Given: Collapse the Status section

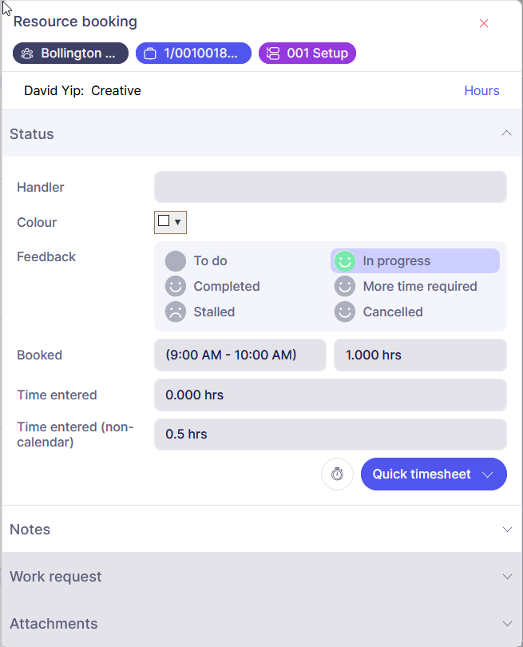Looking at the screenshot, I should click(x=506, y=133).
